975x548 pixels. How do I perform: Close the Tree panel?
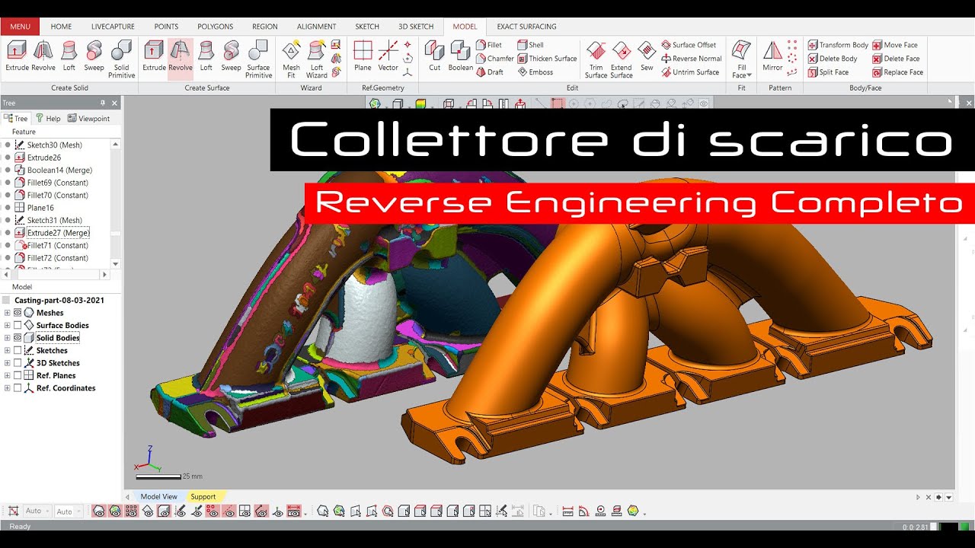(x=115, y=103)
